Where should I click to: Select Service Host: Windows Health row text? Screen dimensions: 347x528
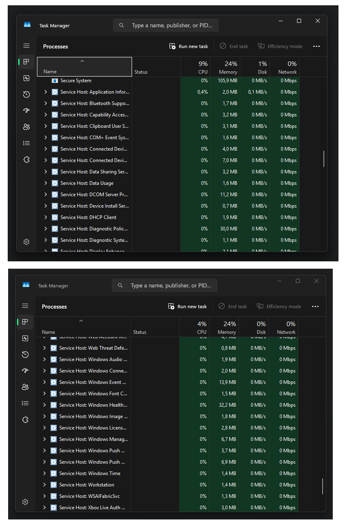(93, 405)
